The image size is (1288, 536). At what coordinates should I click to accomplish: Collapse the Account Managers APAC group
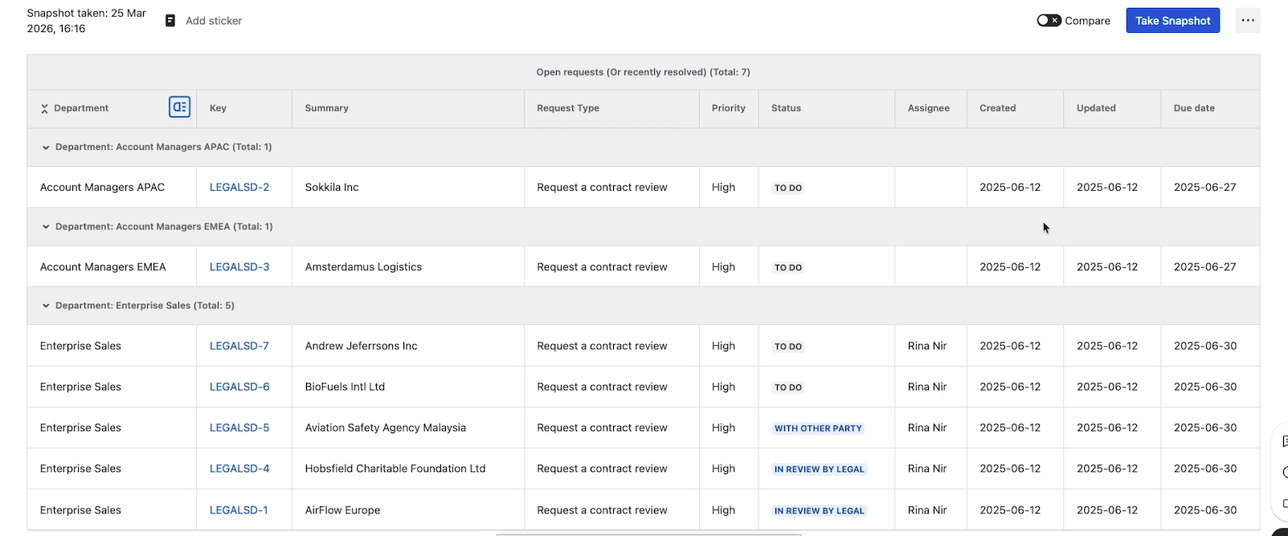pos(46,148)
